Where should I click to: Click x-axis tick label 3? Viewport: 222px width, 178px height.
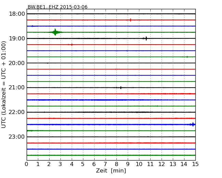click(60, 164)
